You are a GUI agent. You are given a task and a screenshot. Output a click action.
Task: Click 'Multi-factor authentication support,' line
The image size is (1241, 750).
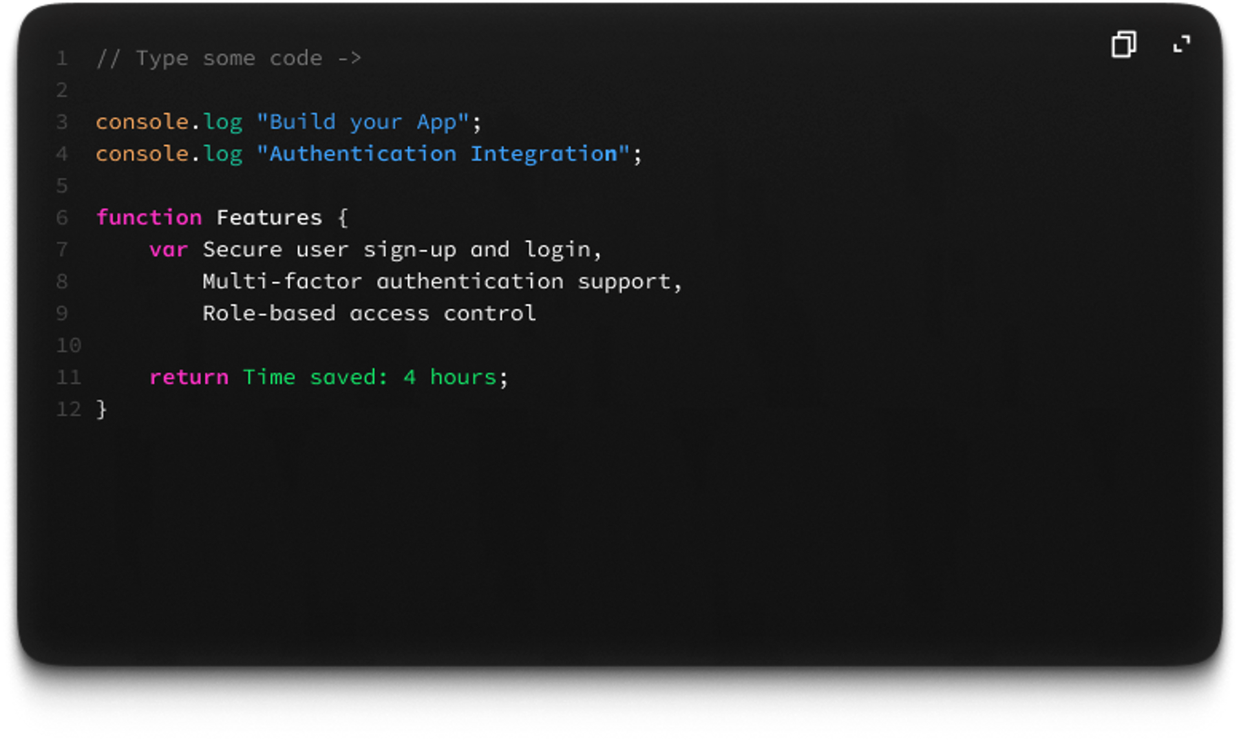pos(443,281)
